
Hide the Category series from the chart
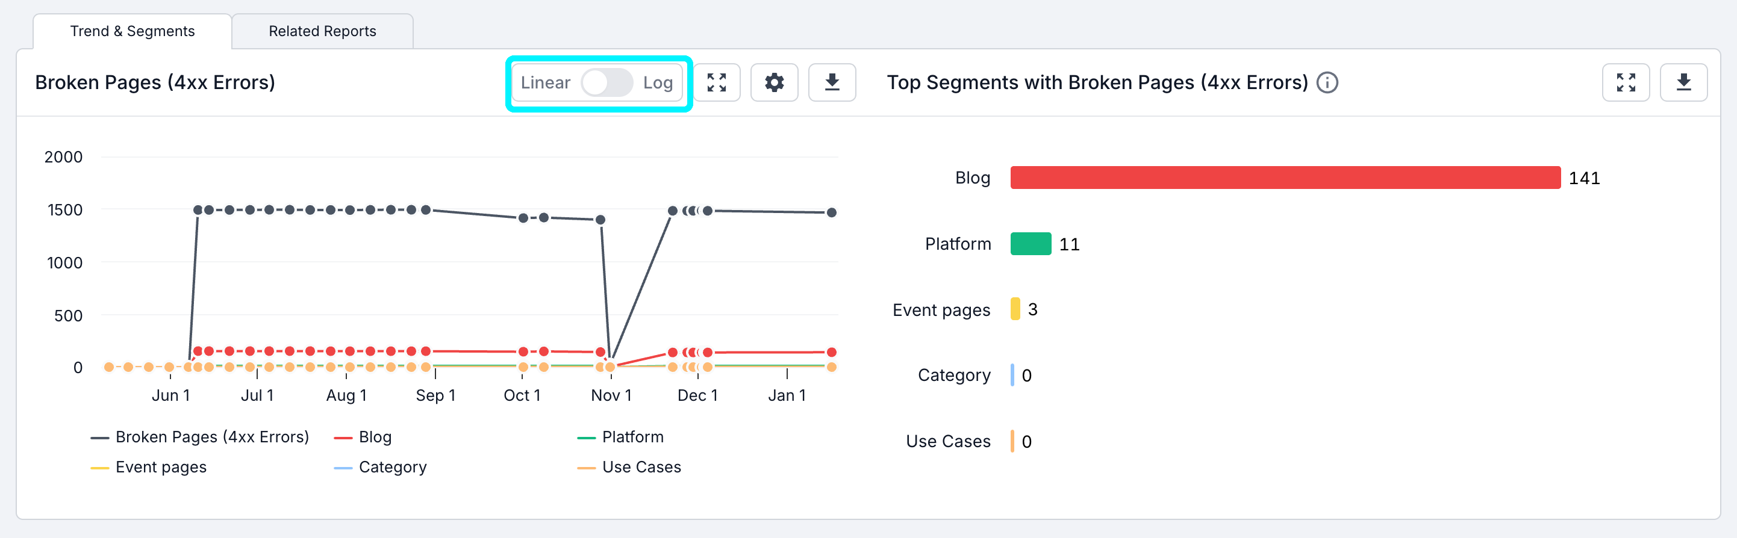click(393, 466)
